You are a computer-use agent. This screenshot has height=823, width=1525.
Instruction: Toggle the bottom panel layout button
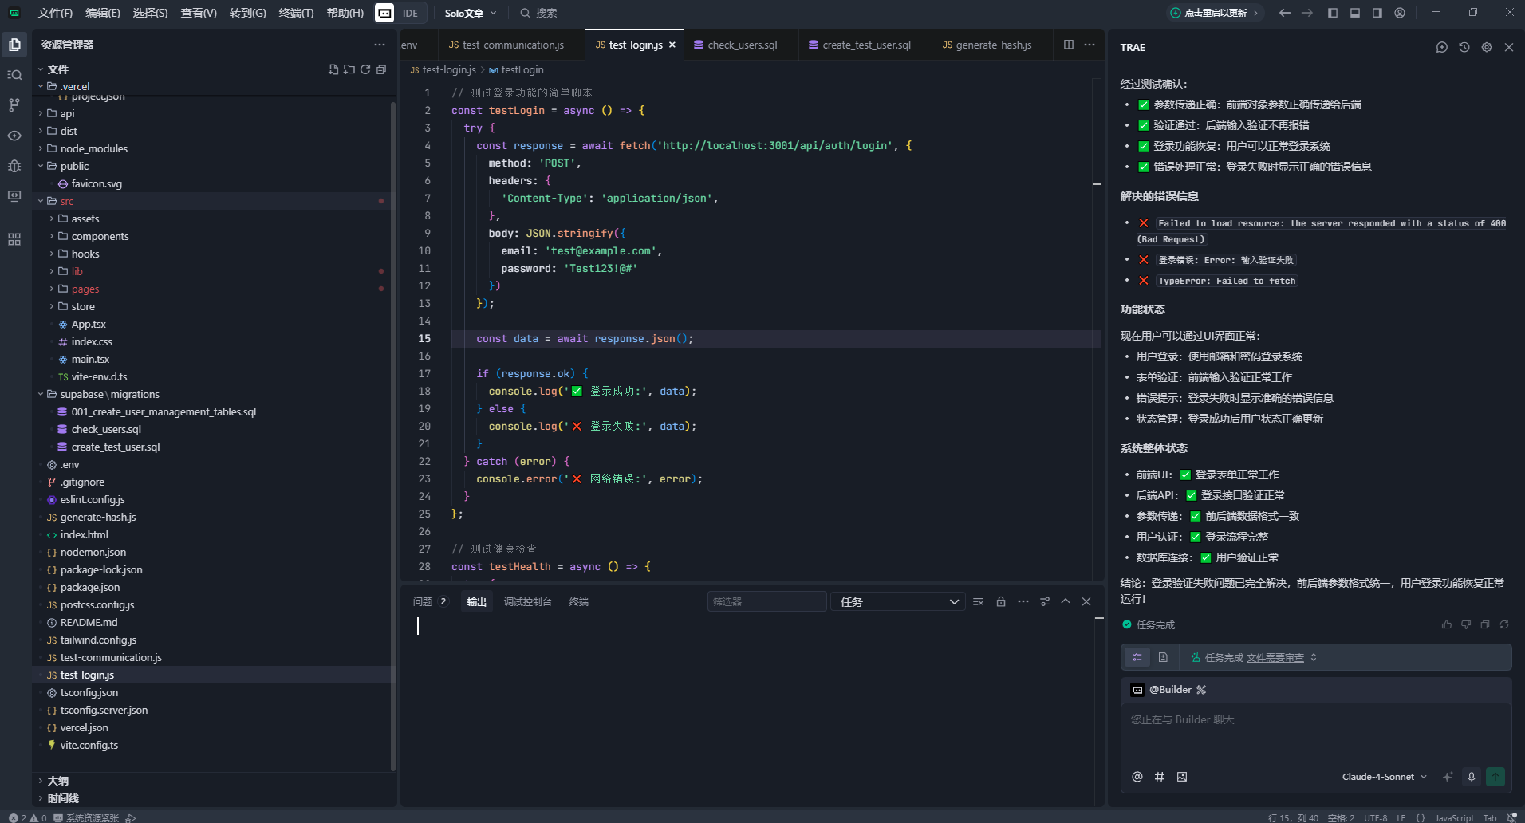tap(1355, 13)
